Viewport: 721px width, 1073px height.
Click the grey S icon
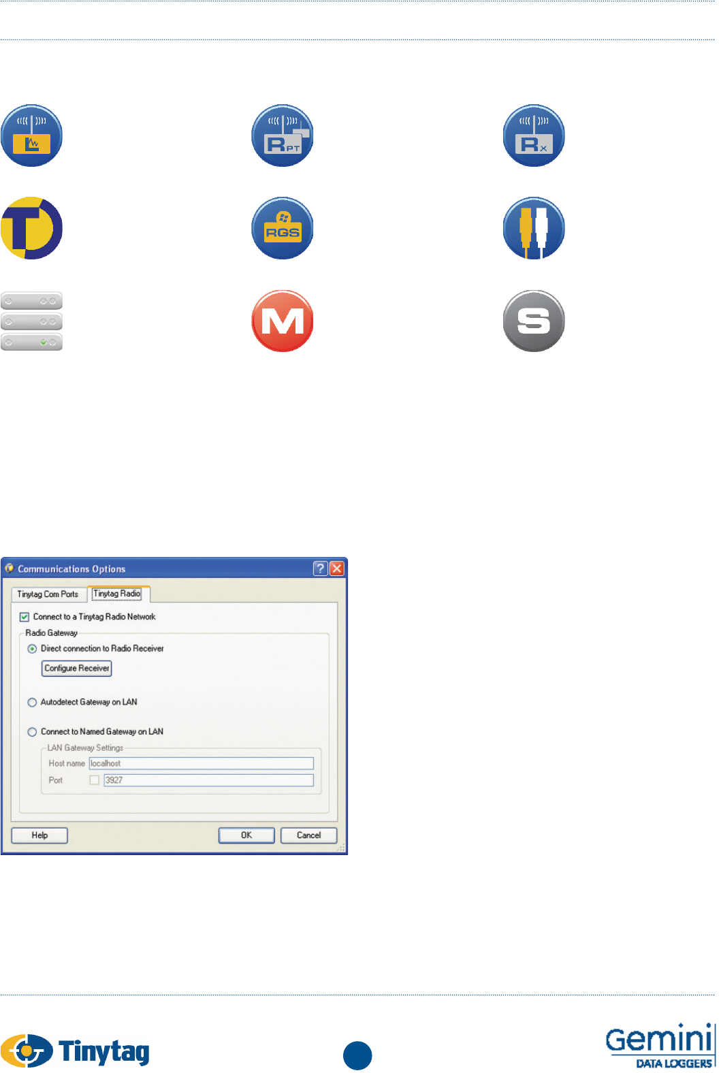[534, 321]
